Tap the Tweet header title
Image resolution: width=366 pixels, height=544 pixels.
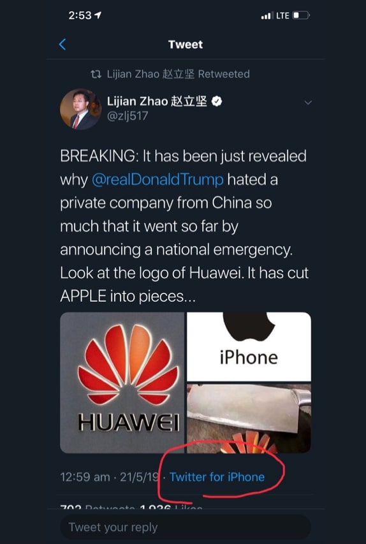tap(186, 45)
